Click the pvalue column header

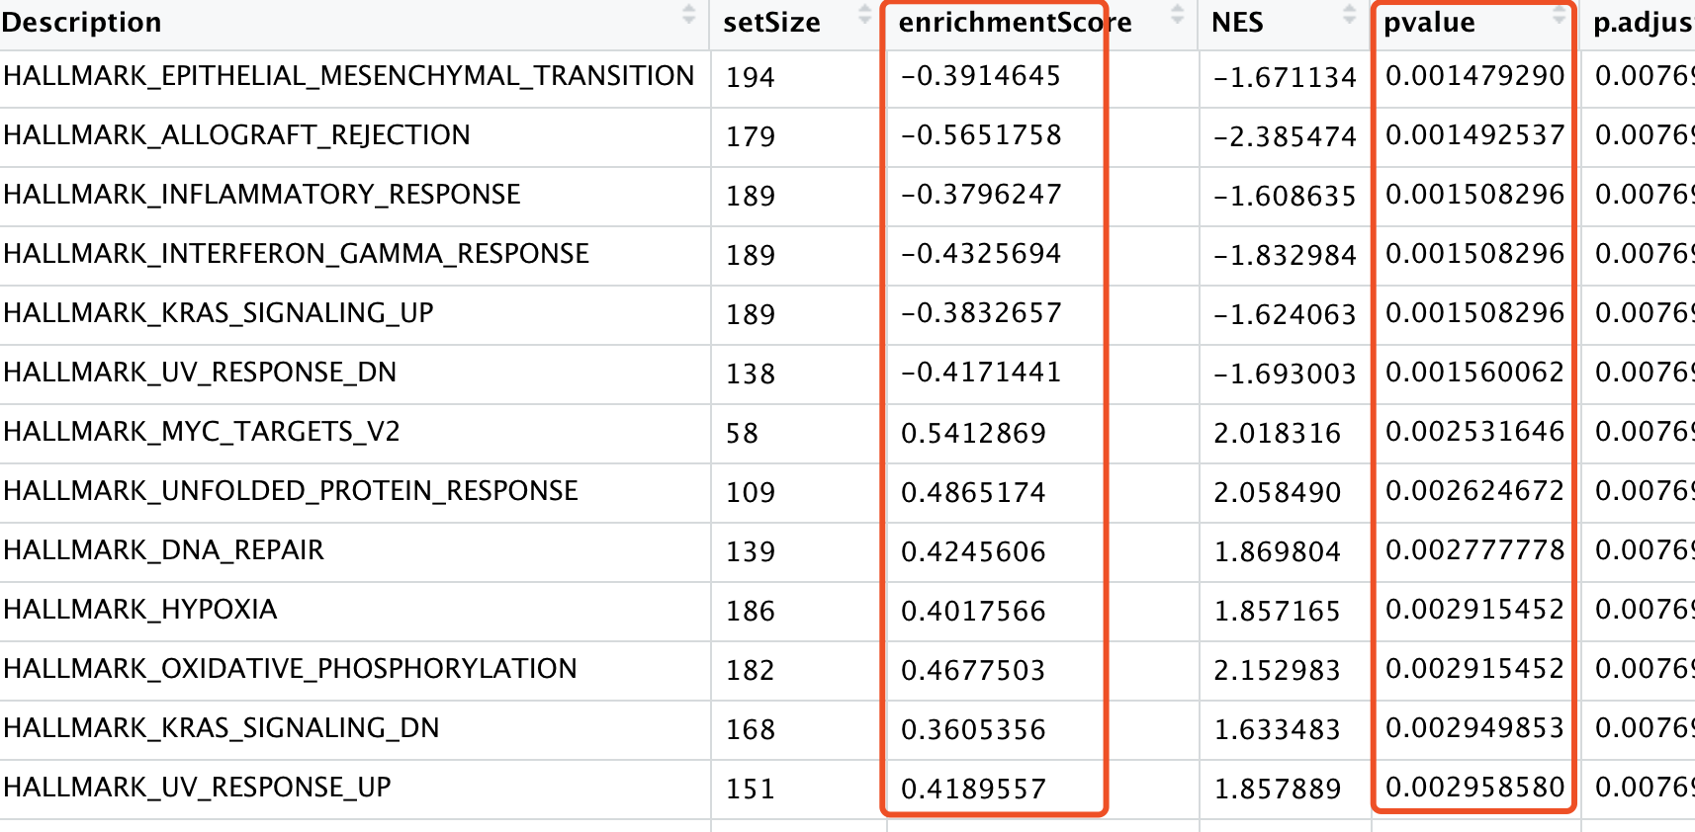tap(1429, 23)
